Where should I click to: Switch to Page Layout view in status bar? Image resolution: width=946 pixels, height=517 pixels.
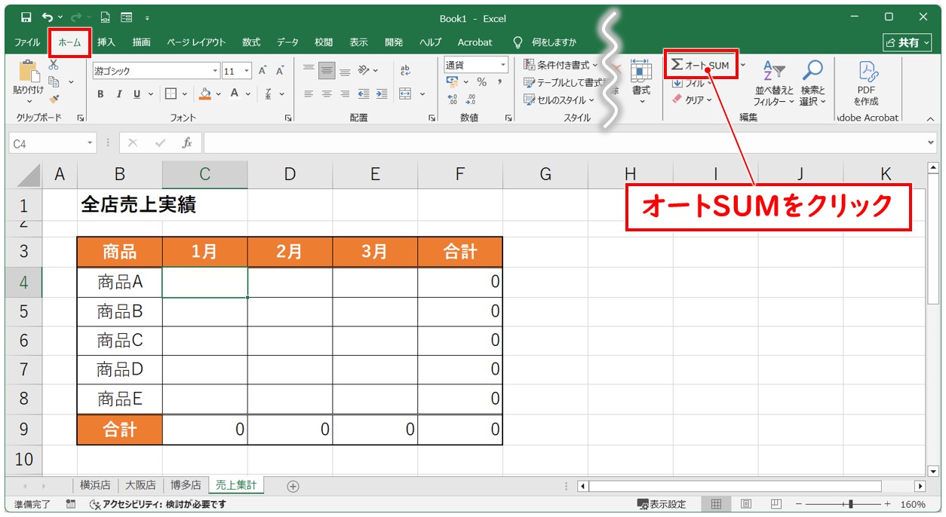click(746, 504)
